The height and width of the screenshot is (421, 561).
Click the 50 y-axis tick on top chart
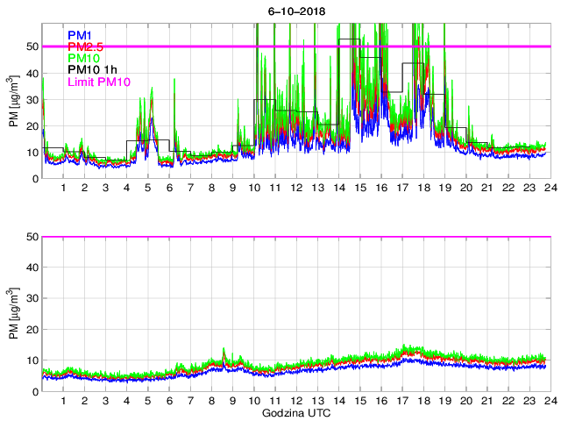coord(31,46)
